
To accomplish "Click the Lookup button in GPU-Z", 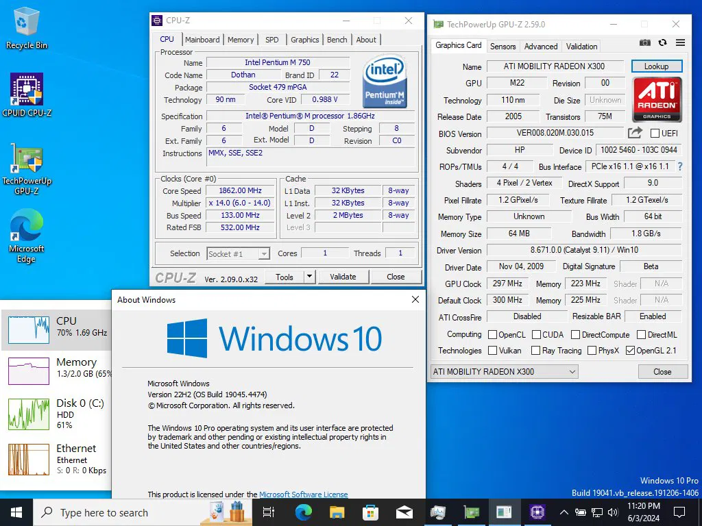I will click(655, 66).
